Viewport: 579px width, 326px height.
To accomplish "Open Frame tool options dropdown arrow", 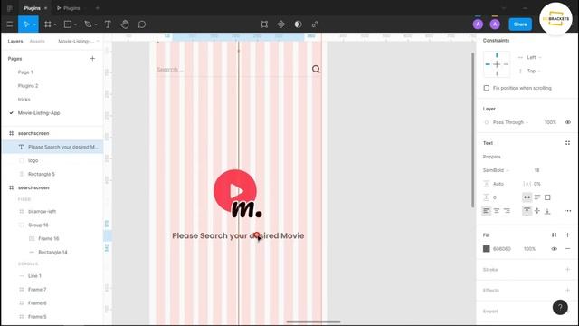I will tap(55, 24).
